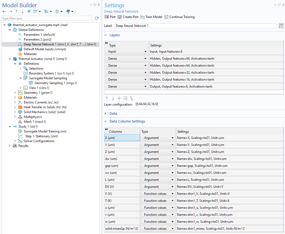Delete a layer using the remove-row icon
The width and height of the screenshot is (285, 234).
click(x=125, y=98)
